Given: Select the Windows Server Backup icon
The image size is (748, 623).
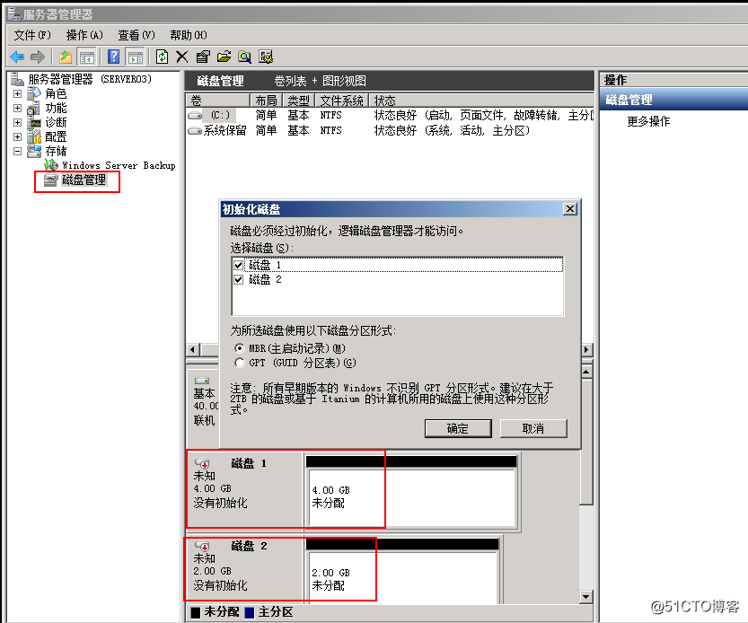Looking at the screenshot, I should (50, 165).
